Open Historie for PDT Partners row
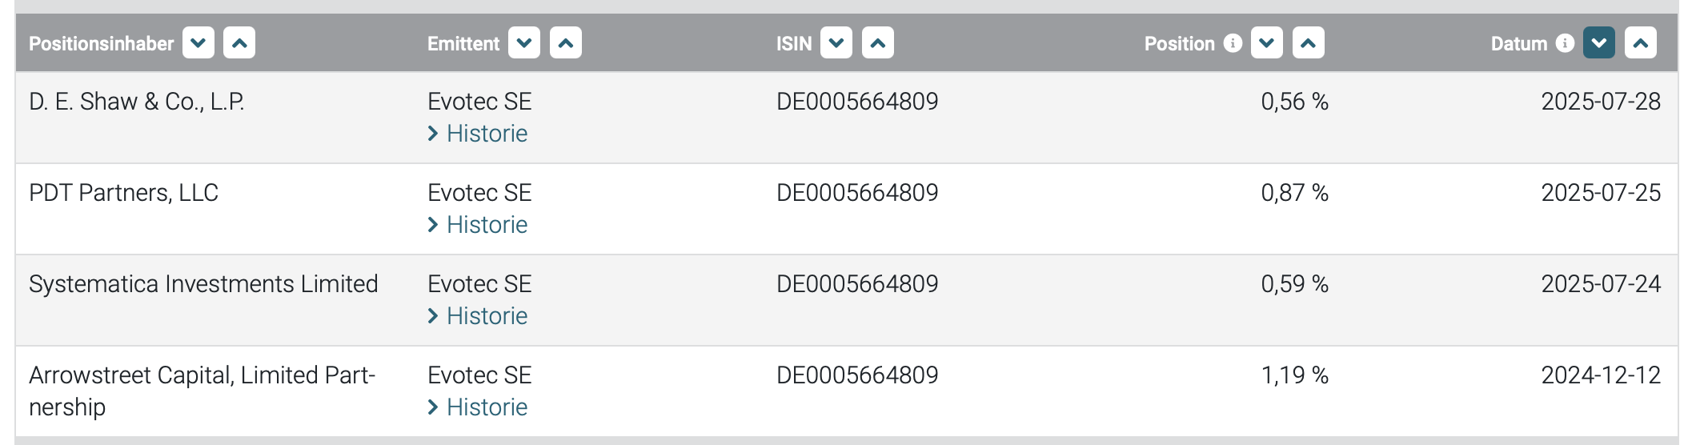The height and width of the screenshot is (445, 1684). coord(487,225)
